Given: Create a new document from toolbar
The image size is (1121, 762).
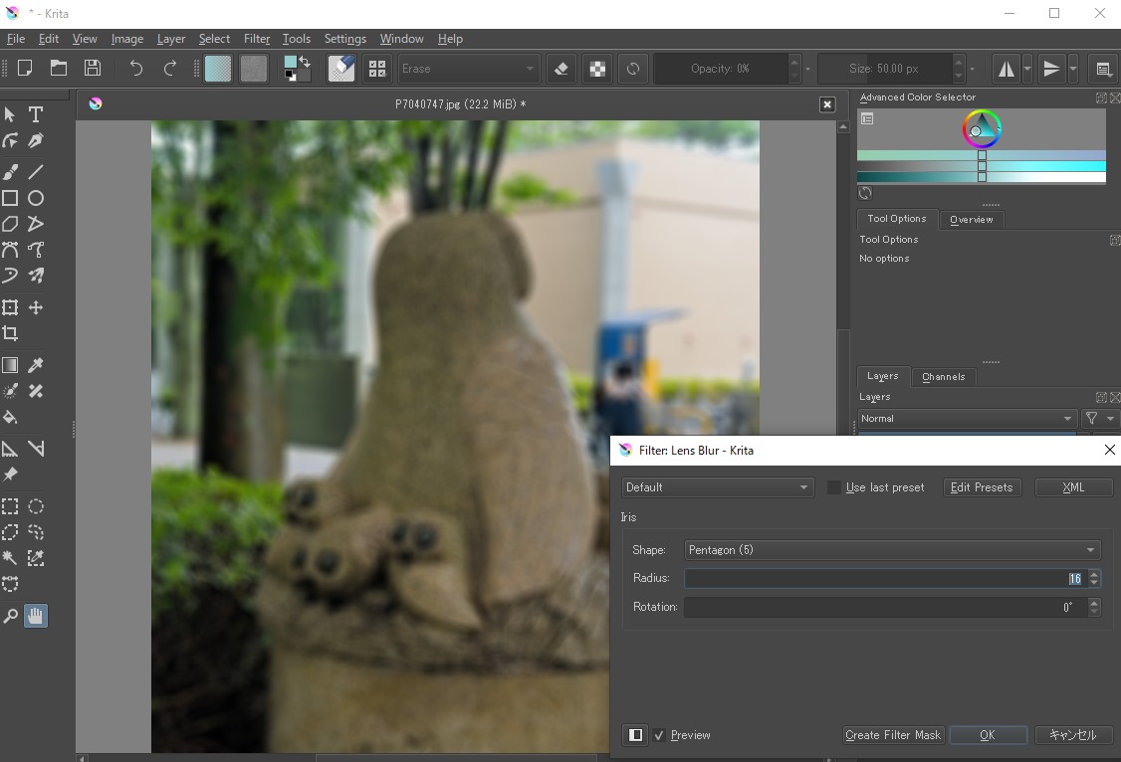Looking at the screenshot, I should [x=25, y=68].
